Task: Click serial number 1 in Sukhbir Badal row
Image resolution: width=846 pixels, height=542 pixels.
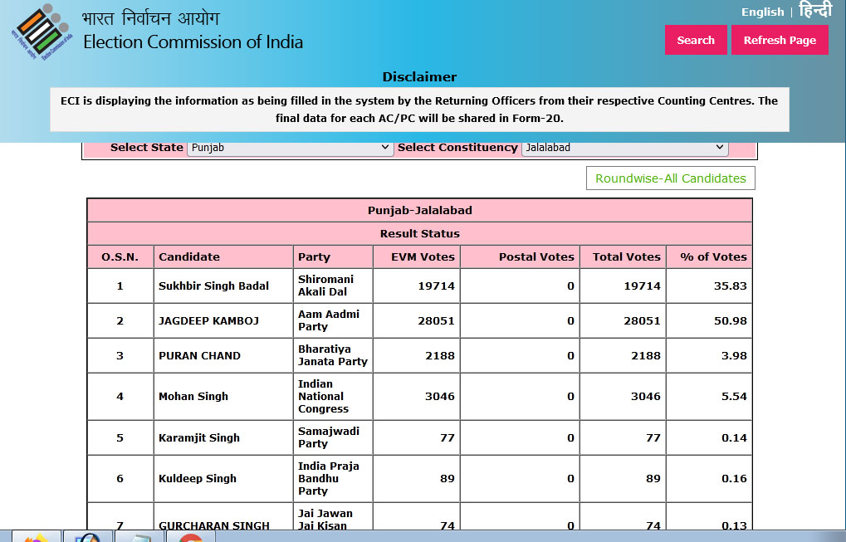Action: click(120, 286)
